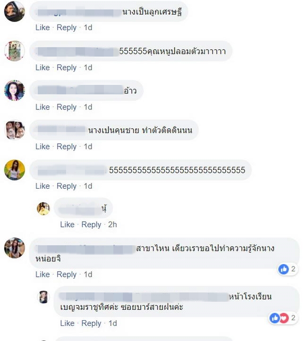Click 1d timestamp under long 5555 comment
This screenshot has height=341, width=307.
click(x=88, y=186)
